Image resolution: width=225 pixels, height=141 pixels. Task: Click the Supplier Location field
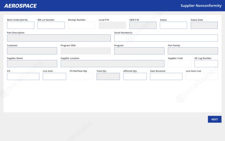coord(112,64)
